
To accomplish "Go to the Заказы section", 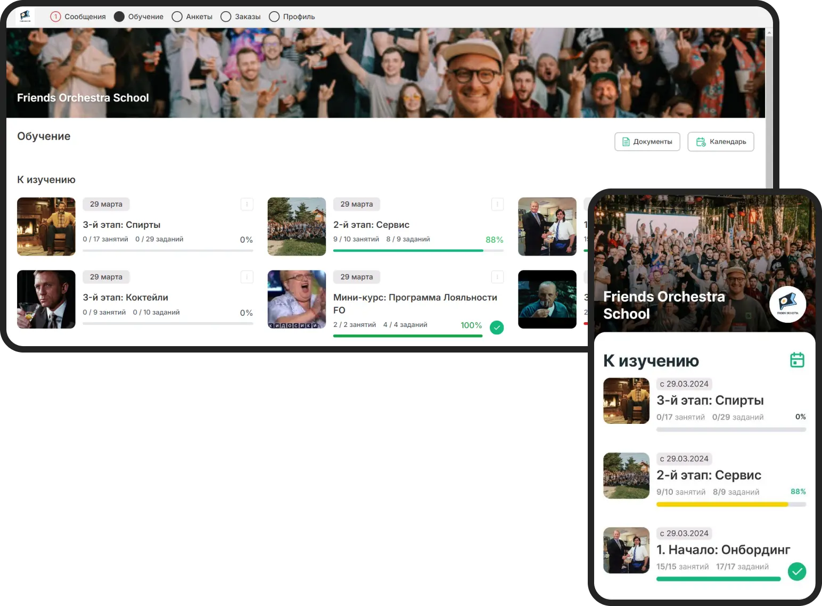I will click(241, 17).
